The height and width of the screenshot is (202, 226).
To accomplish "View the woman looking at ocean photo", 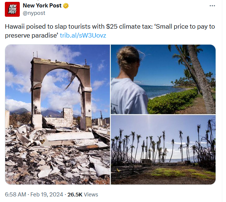I will [x=163, y=79].
